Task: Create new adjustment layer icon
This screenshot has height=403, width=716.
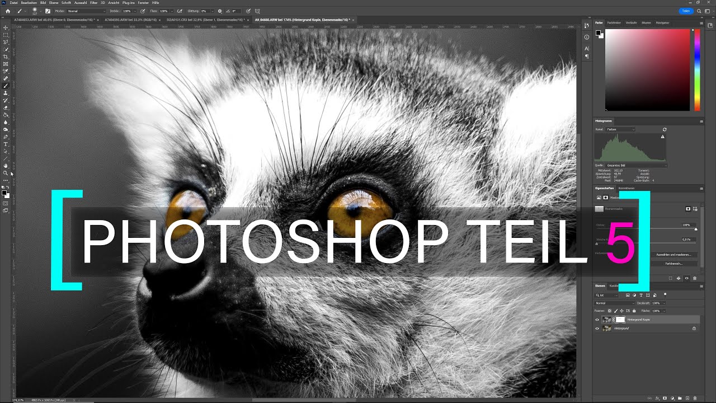Action: (672, 398)
